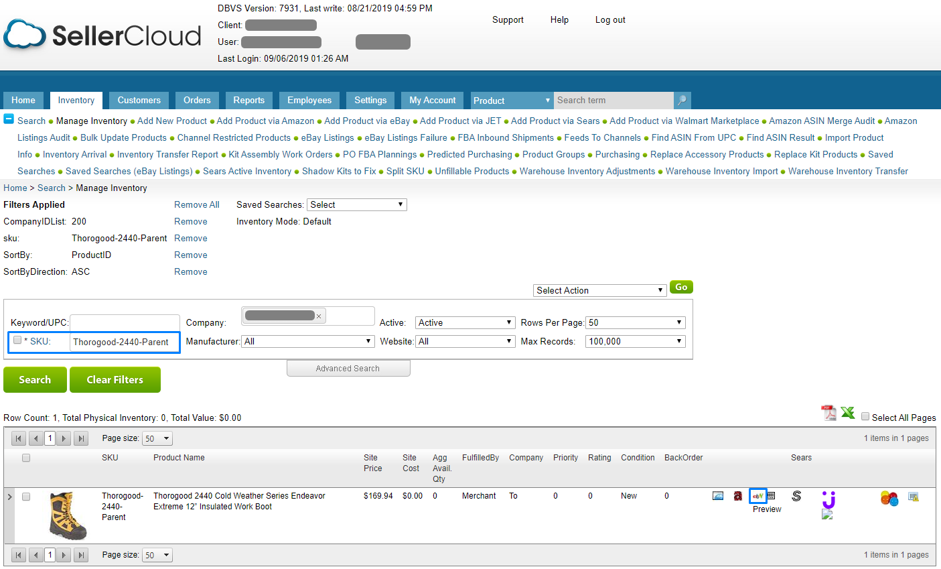The width and height of the screenshot is (941, 569).
Task: Click Remove All filters link
Action: coord(197,205)
